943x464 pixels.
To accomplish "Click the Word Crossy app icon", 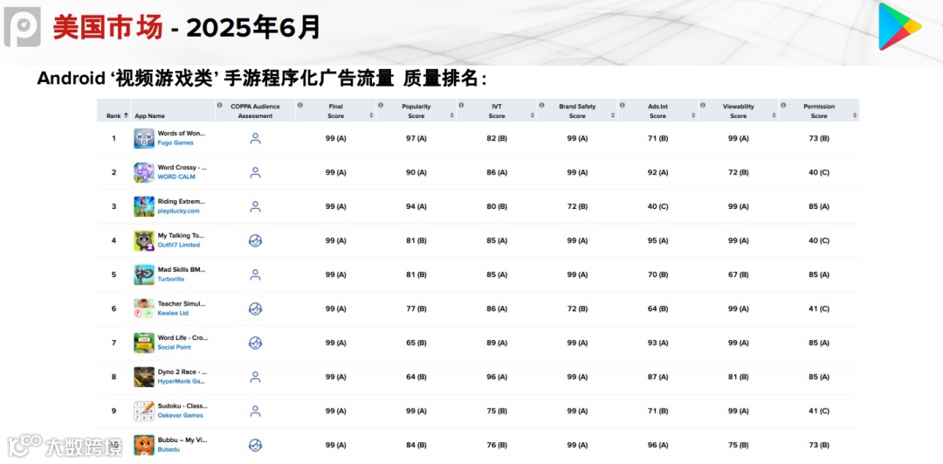I will 144,173.
